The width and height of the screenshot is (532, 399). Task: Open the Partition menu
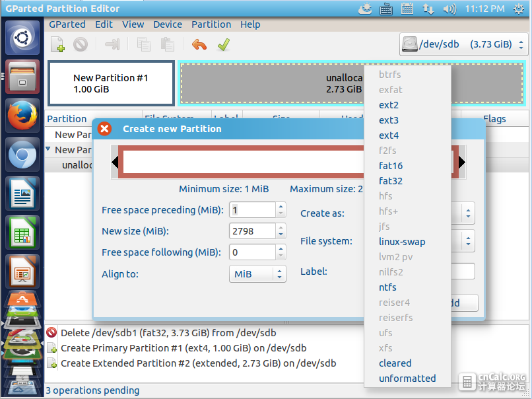coord(211,24)
